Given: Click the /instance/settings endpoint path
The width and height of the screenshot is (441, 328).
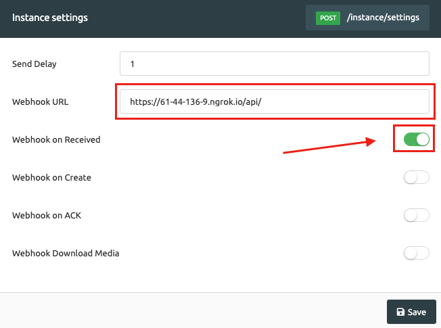Looking at the screenshot, I should tap(383, 18).
